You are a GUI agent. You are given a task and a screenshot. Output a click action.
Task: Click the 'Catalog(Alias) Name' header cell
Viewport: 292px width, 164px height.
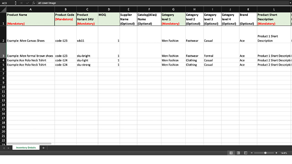point(149,19)
